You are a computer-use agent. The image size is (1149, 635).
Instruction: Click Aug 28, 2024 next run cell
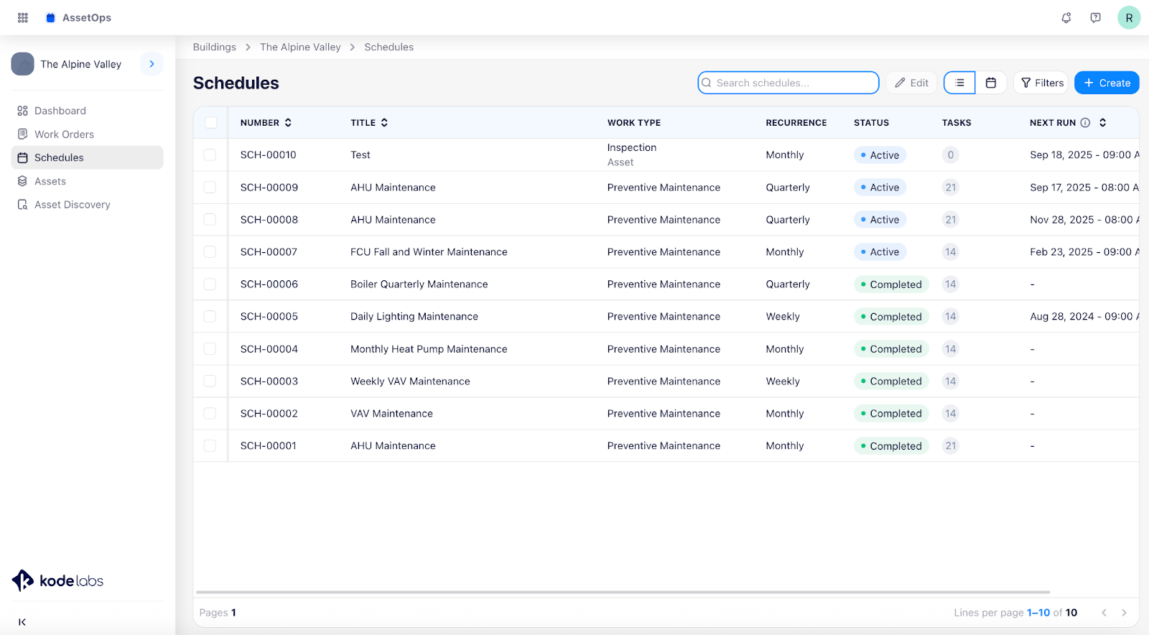[1084, 317]
